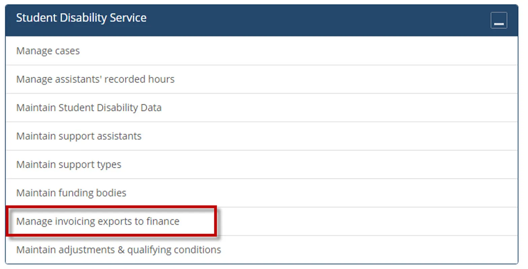Collapse the Student Disability Service panel
The image size is (528, 269).
click(499, 20)
